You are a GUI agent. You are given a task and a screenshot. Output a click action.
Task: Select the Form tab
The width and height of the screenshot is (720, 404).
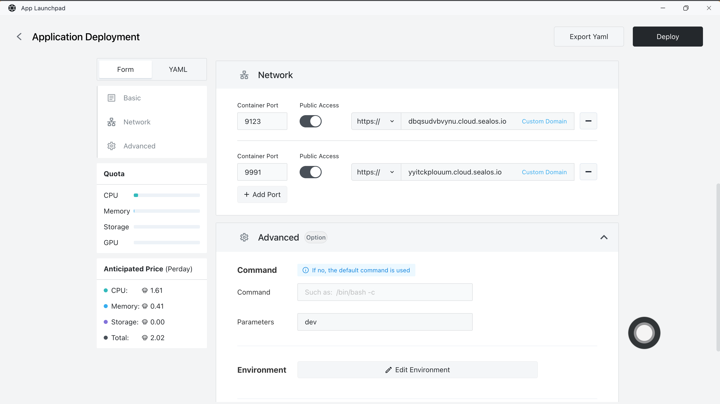click(x=125, y=70)
